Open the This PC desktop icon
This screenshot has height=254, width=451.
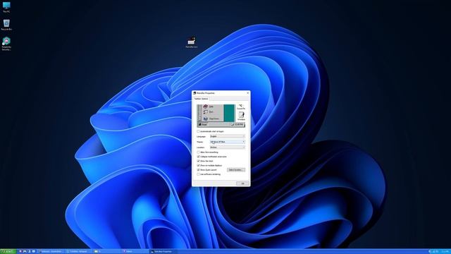coord(6,7)
